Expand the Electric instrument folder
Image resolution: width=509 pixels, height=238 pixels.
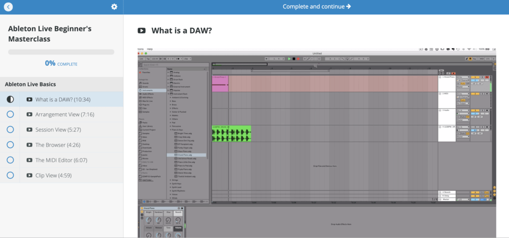(168, 83)
